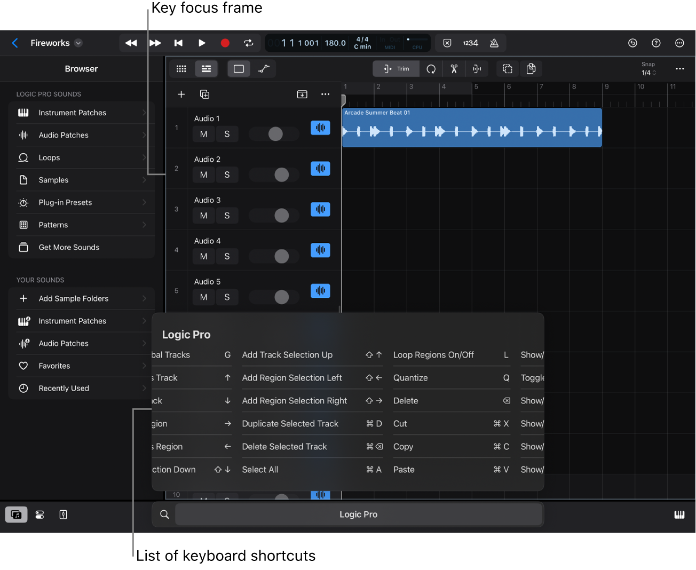The height and width of the screenshot is (570, 696).
Task: Click the Audio 5 volume slider knob
Action: 281,297
